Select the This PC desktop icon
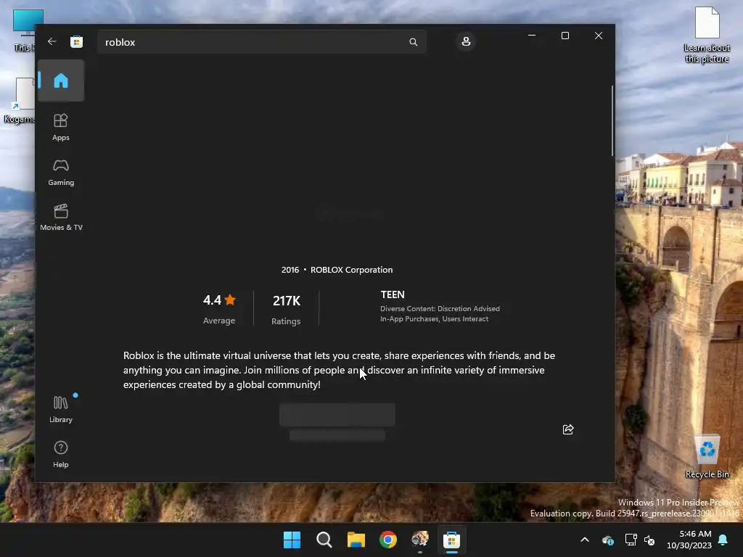 pyautogui.click(x=24, y=30)
